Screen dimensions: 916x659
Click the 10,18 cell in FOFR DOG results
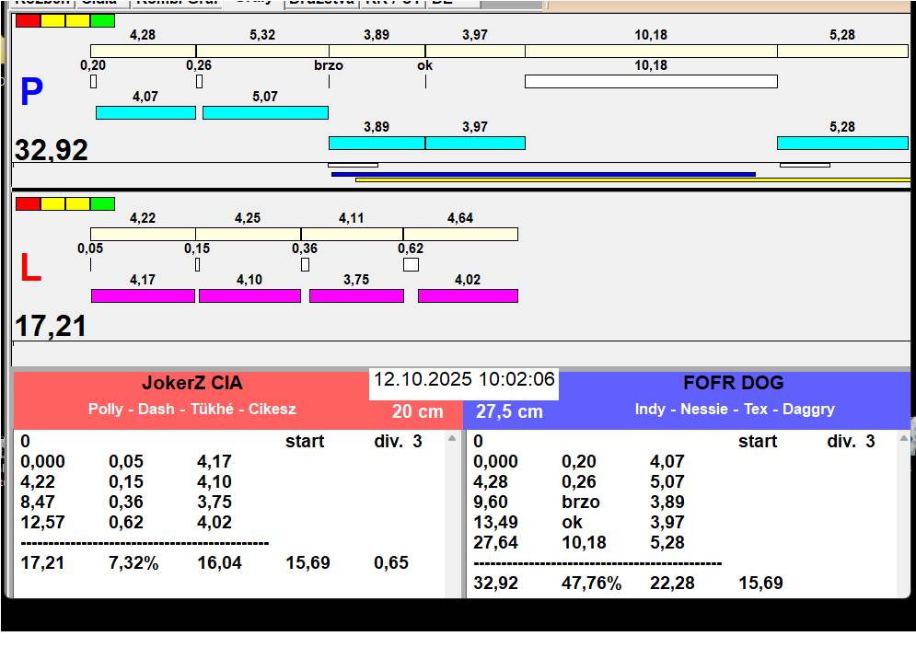585,543
